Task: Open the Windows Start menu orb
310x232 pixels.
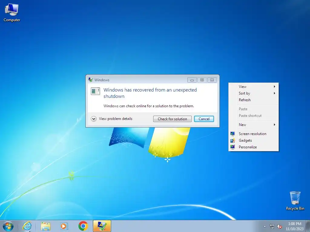Action: tap(8, 226)
